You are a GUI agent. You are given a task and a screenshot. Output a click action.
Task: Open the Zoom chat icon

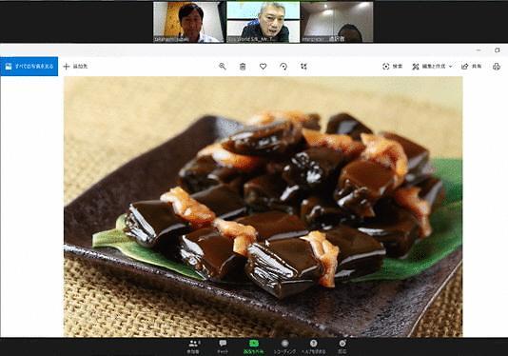tap(223, 346)
